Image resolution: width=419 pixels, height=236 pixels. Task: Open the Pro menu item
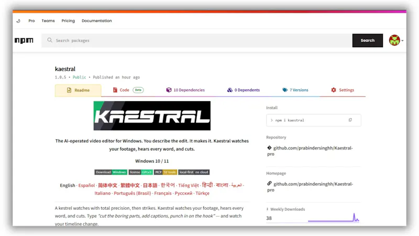click(31, 20)
